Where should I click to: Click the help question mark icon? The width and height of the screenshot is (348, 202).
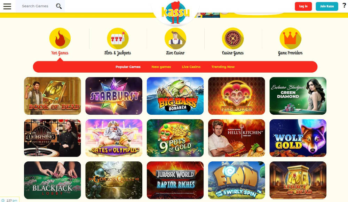click(344, 5)
